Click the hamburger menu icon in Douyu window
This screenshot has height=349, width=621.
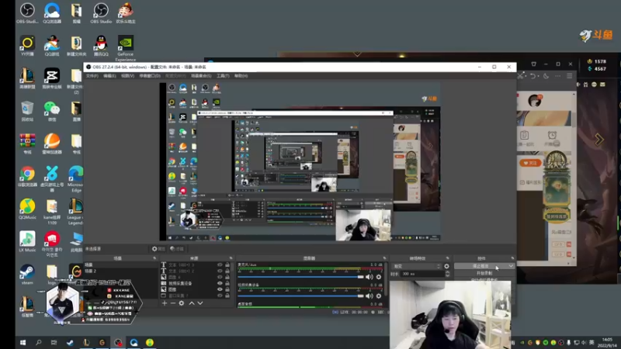coord(570,76)
